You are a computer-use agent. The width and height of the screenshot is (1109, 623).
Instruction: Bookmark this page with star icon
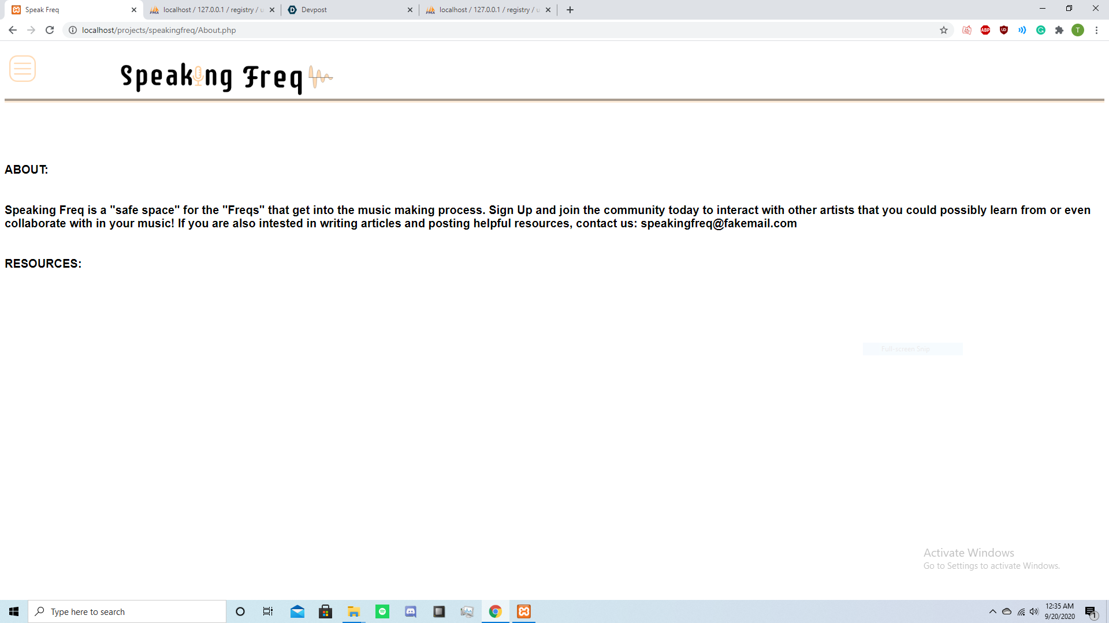[944, 30]
